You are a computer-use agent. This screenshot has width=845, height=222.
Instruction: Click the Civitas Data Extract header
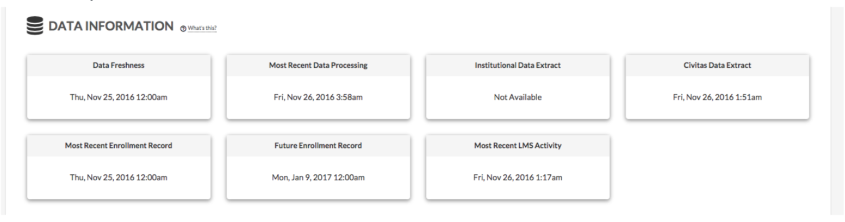717,66
